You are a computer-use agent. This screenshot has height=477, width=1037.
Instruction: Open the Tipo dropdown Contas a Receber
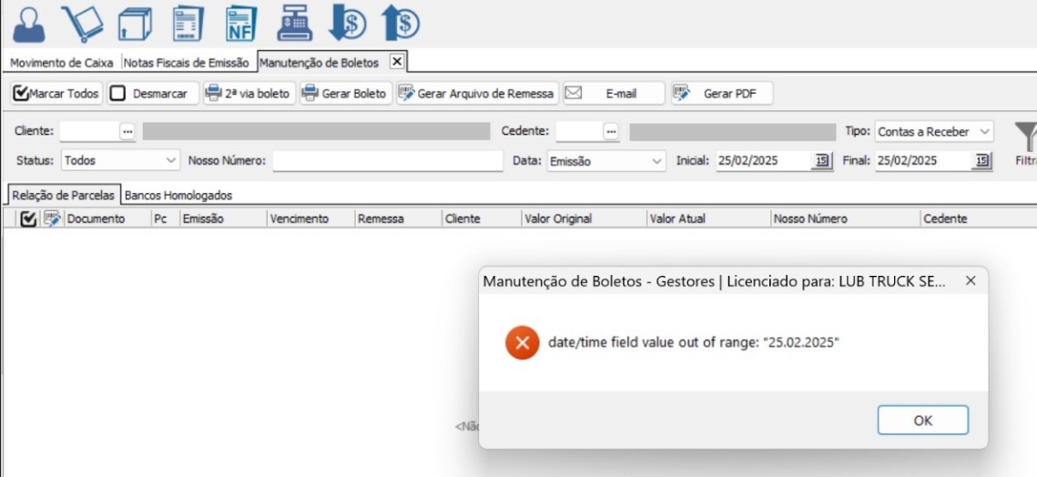pos(933,132)
